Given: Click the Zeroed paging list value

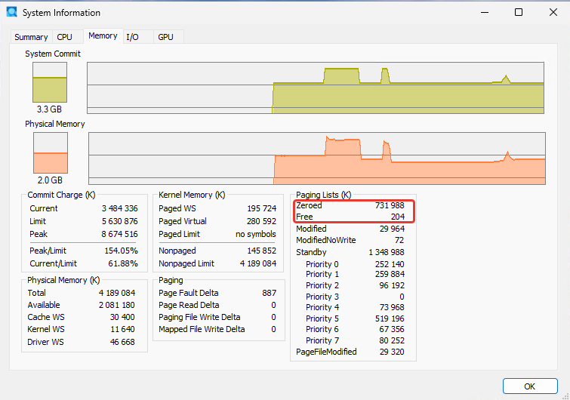Looking at the screenshot, I should point(390,205).
